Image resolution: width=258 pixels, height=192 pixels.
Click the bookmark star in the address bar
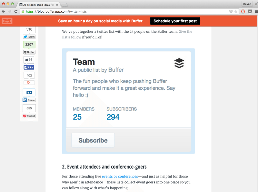pyautogui.click(x=236, y=11)
